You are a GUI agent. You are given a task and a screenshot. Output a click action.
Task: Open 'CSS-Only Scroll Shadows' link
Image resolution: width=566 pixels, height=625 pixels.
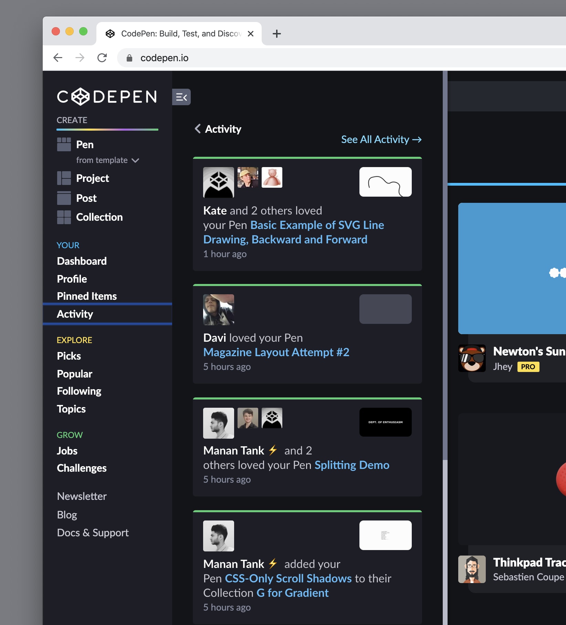(x=288, y=579)
